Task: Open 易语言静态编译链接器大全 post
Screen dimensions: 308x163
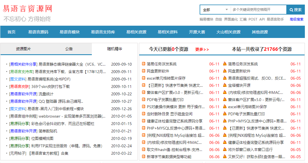Action: pos(72,64)
